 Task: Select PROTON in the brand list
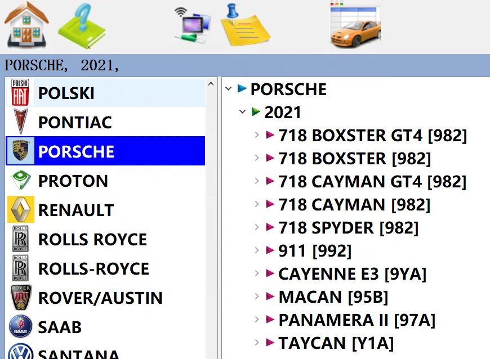pos(105,180)
